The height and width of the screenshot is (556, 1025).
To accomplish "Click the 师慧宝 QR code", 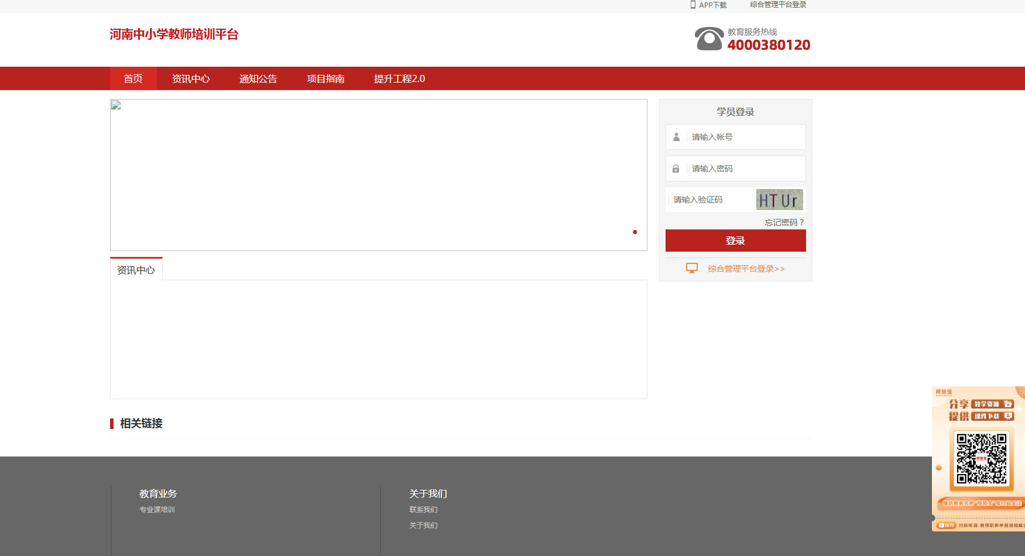I will click(x=981, y=458).
